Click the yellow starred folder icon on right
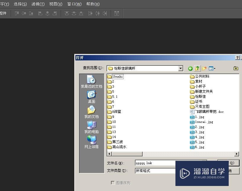 click(x=236, y=68)
